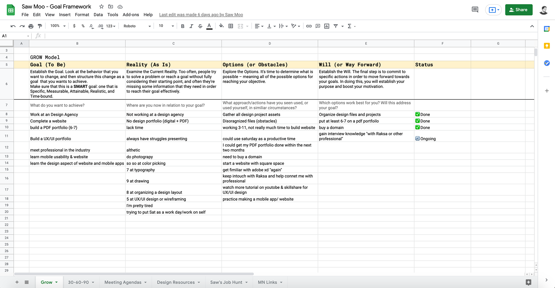Screen dimensions: 555x288
Task: Increase decimal places icon
Action: pyautogui.click(x=100, y=26)
